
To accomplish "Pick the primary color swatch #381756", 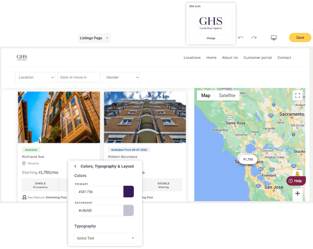I will (129, 192).
